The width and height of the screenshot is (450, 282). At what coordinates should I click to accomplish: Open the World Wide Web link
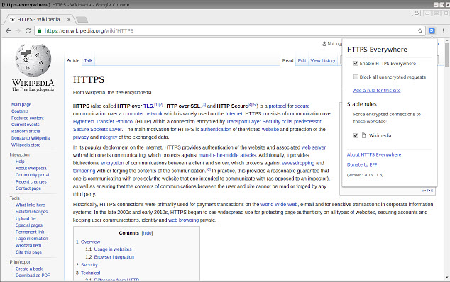coord(279,204)
